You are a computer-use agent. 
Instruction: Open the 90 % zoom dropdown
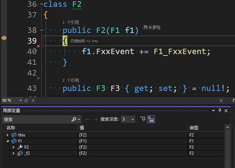tap(21, 100)
